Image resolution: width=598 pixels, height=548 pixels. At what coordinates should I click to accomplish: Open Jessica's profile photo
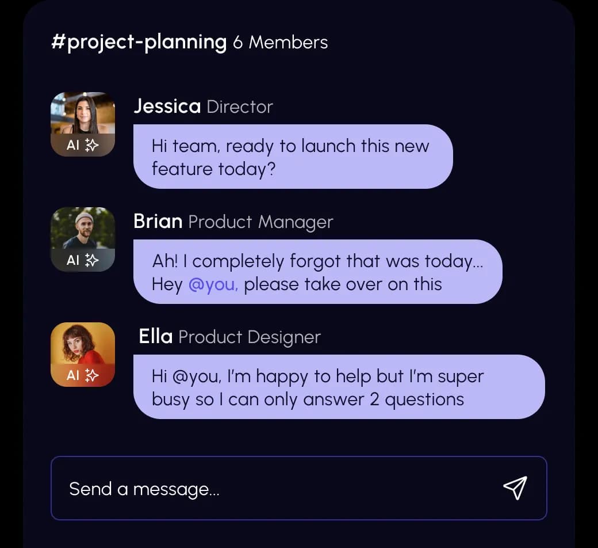tap(83, 113)
